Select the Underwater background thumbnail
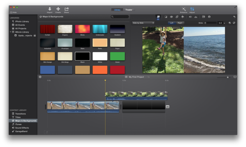 click(x=100, y=29)
